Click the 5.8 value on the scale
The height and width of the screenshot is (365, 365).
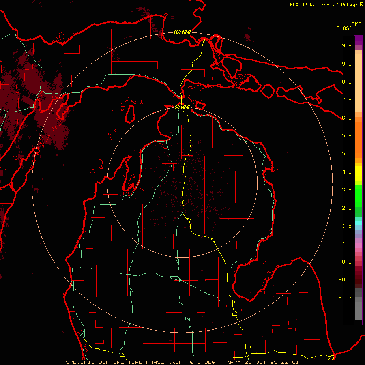[347, 136]
